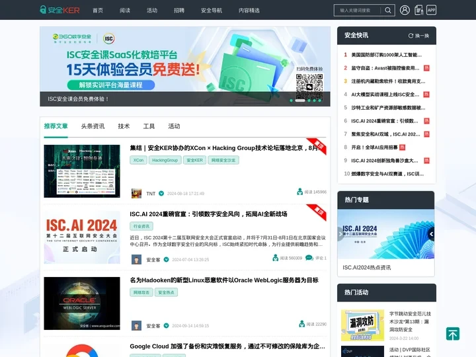476x357 pixels.
Task: Click the 安全客 avatar under ISC.AI 2024 article
Action: coord(136,260)
